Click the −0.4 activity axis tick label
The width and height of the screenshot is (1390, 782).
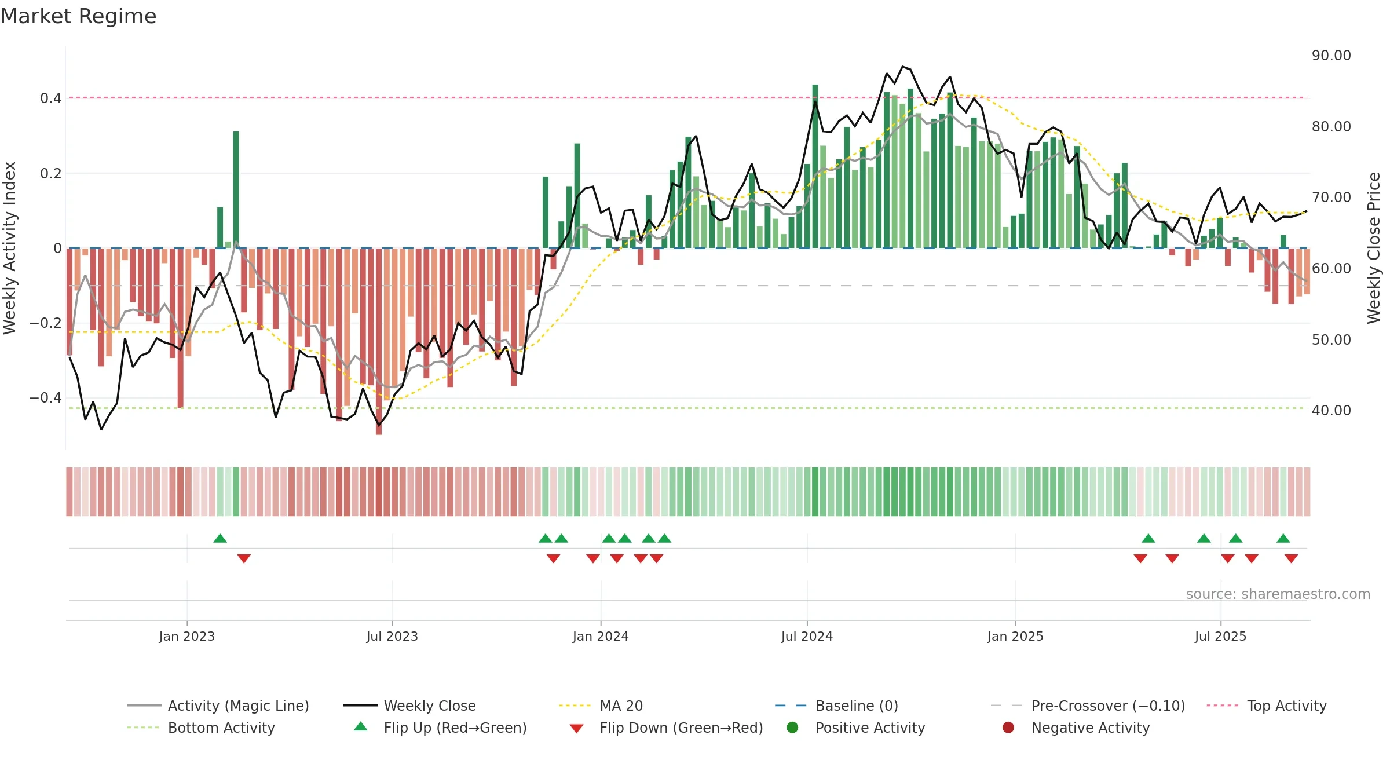[45, 397]
